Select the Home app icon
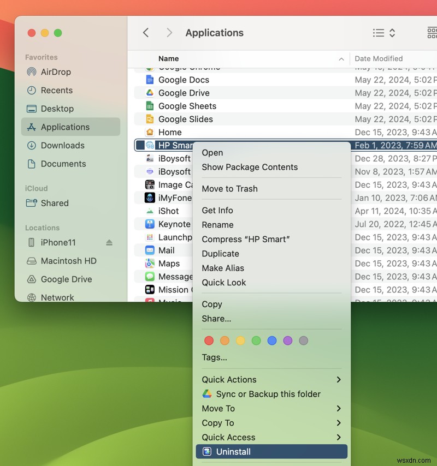Screen dimensions: 437x466 [150, 132]
